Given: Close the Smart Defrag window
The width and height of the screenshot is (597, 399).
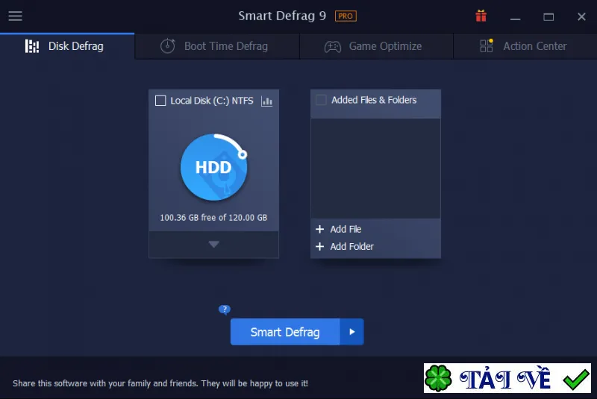Looking at the screenshot, I should click(x=581, y=16).
